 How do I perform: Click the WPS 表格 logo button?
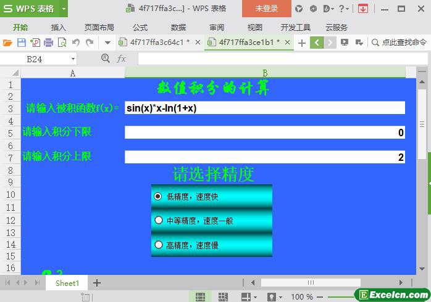point(30,9)
